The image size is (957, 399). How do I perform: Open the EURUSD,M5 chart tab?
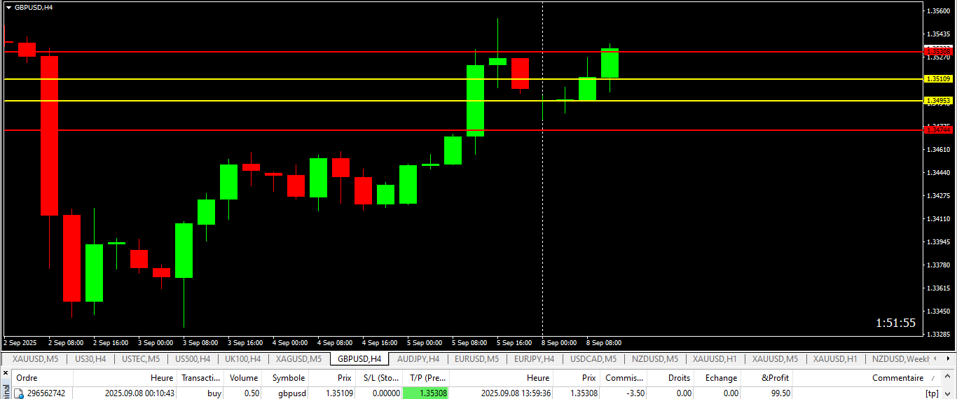pyautogui.click(x=476, y=359)
